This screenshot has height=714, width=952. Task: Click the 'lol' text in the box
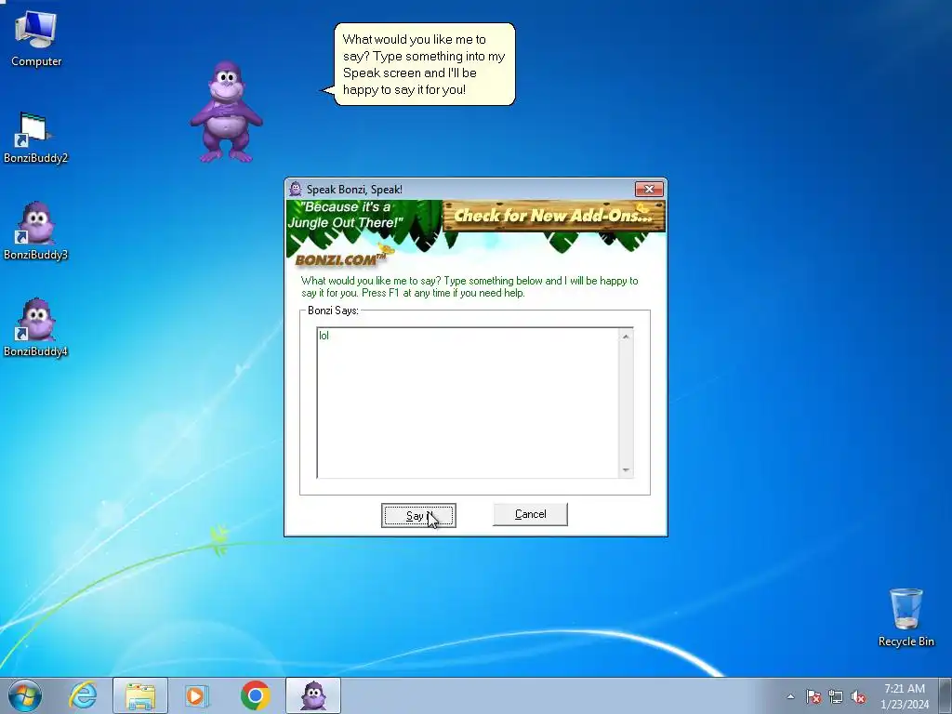coord(324,336)
